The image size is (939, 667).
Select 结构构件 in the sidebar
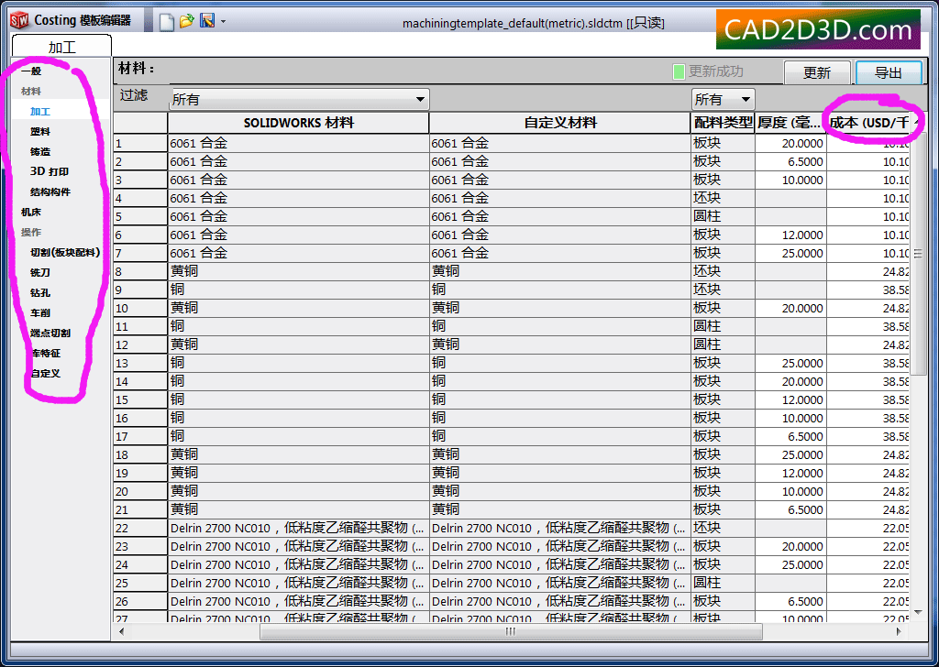[50, 192]
